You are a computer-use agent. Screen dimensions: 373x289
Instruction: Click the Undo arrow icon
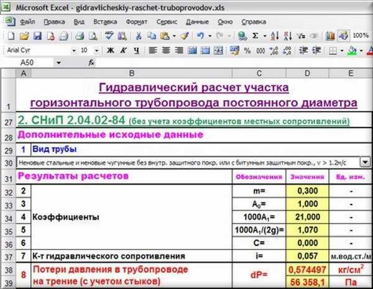click(x=201, y=36)
